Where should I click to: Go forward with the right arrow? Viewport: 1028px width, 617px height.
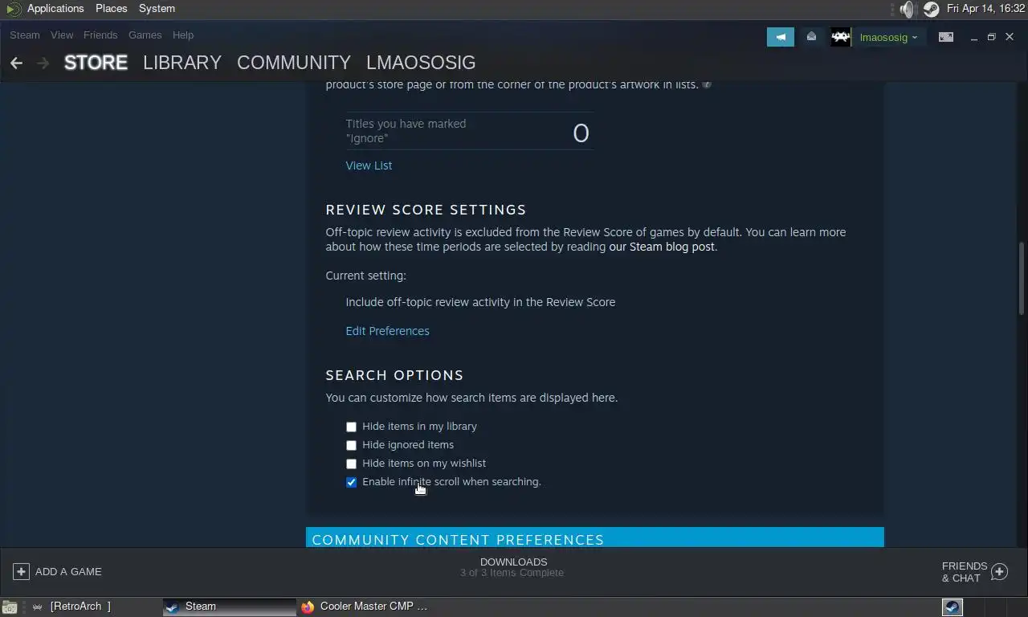coord(43,63)
